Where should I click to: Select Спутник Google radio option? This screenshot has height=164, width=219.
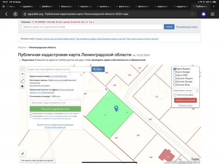(x=175, y=82)
